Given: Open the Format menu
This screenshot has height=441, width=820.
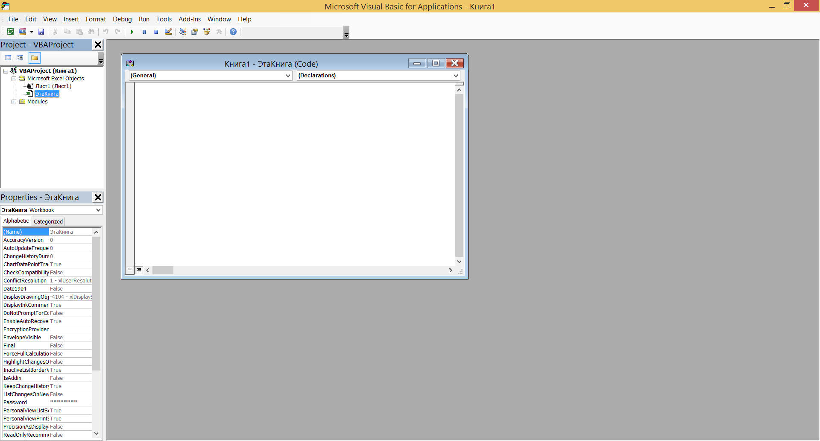Looking at the screenshot, I should point(96,19).
